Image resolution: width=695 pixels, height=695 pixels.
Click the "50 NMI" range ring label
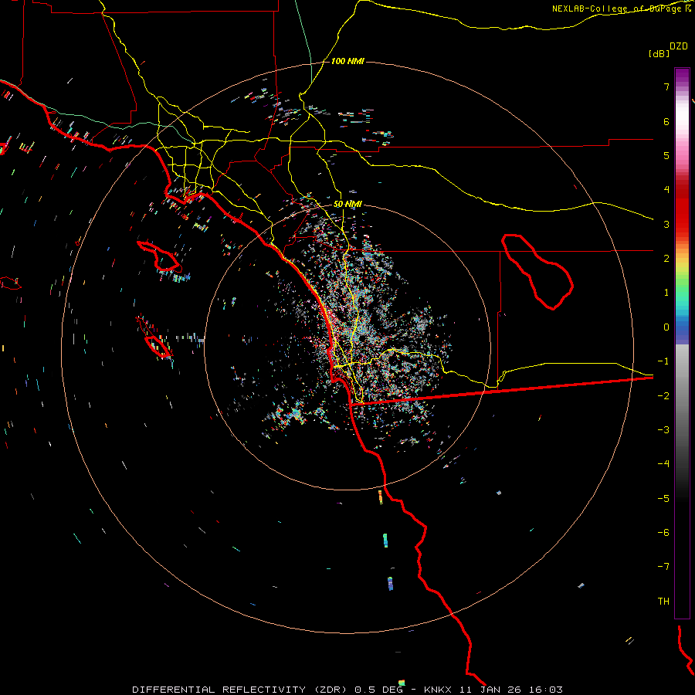(347, 205)
